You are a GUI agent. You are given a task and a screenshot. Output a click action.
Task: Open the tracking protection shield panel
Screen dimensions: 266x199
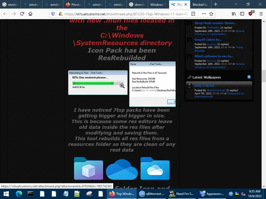53,14
